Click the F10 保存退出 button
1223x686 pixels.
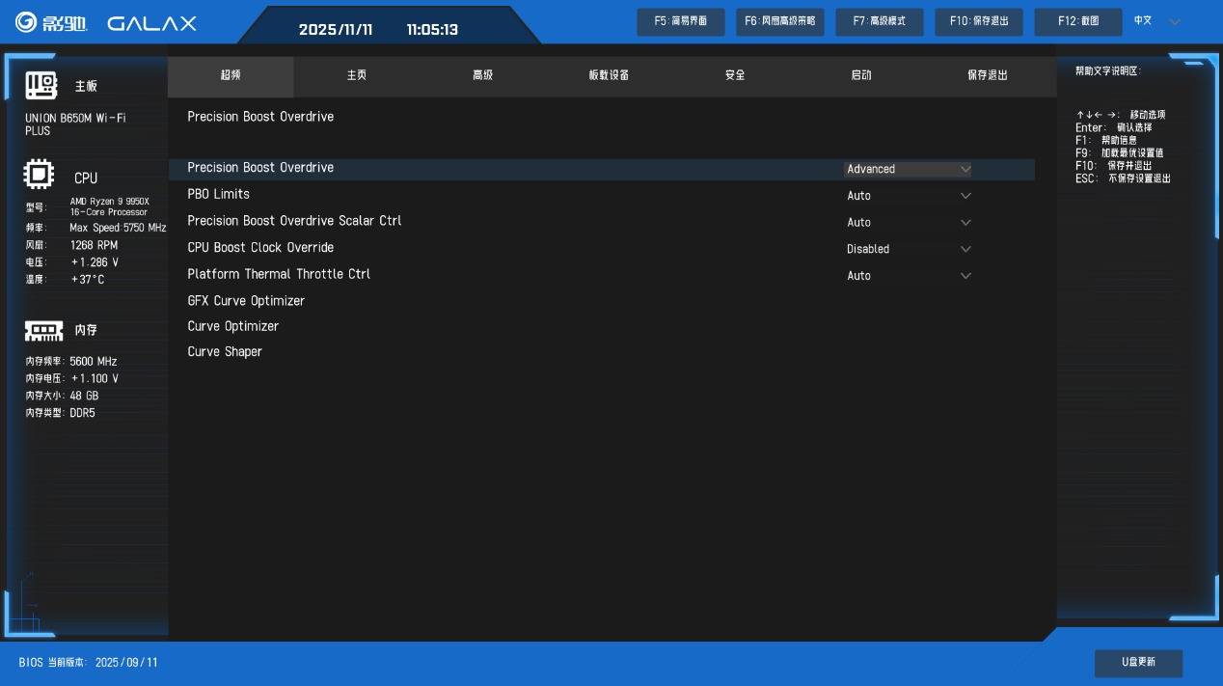979,22
